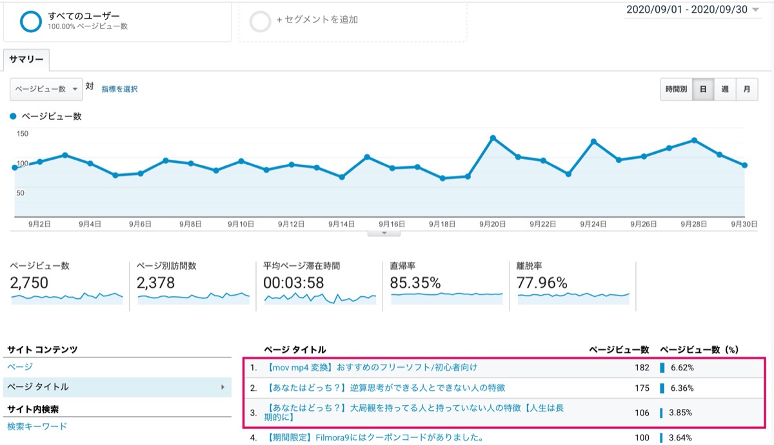The width and height of the screenshot is (774, 445).
Task: Select the 日 granularity button
Action: 703,90
